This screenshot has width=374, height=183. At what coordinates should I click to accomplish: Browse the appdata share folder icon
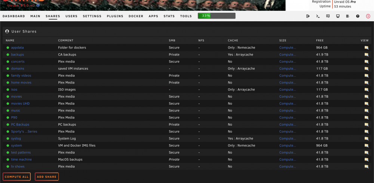[367, 48]
